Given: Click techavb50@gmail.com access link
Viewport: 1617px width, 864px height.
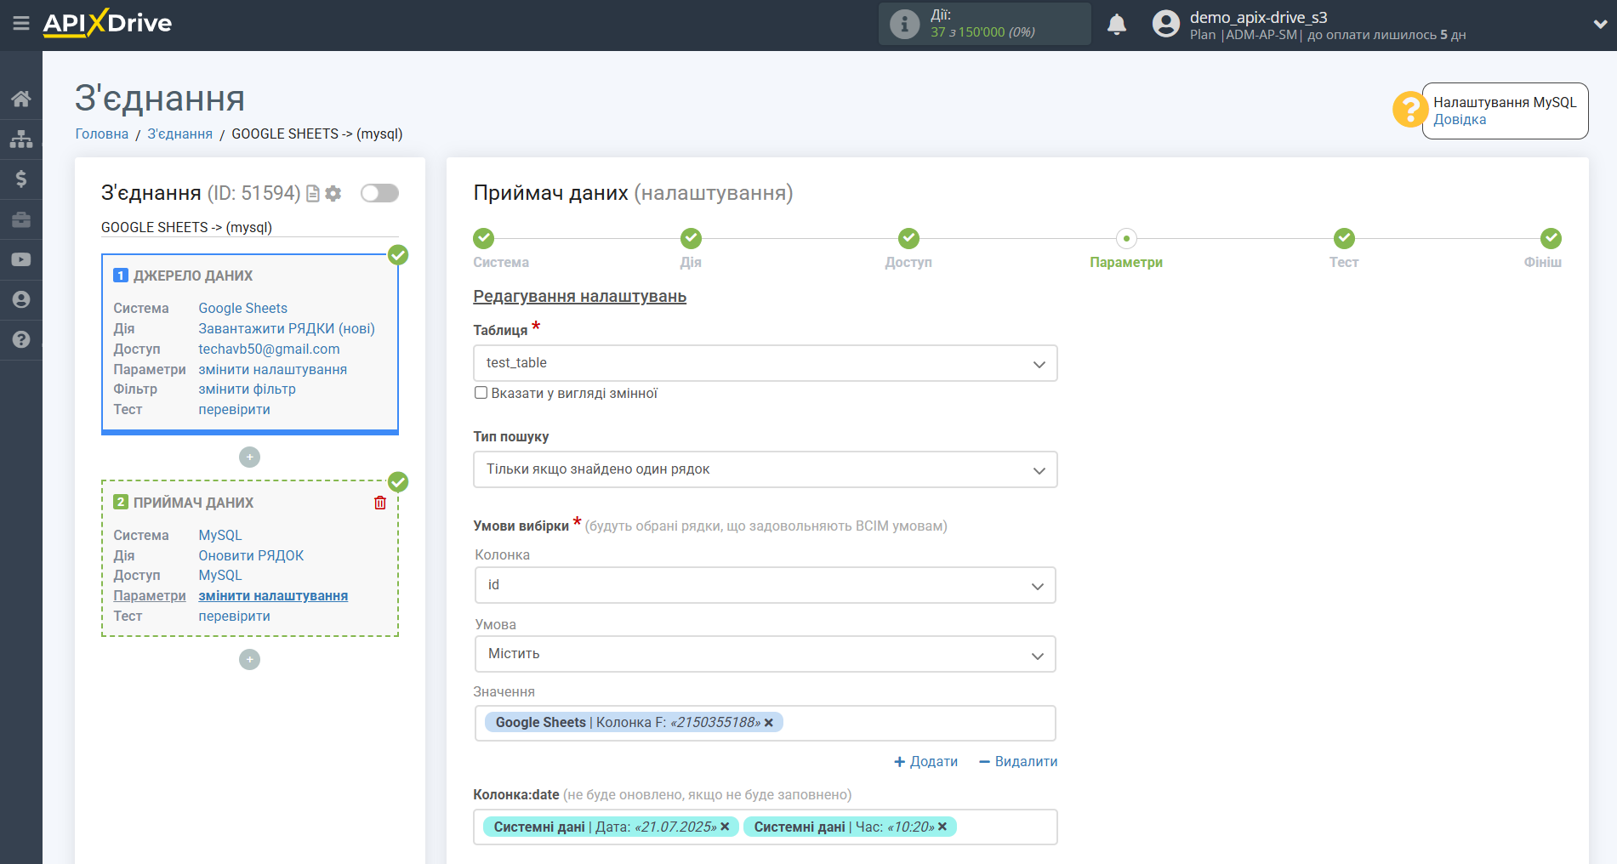Looking at the screenshot, I should tap(269, 349).
